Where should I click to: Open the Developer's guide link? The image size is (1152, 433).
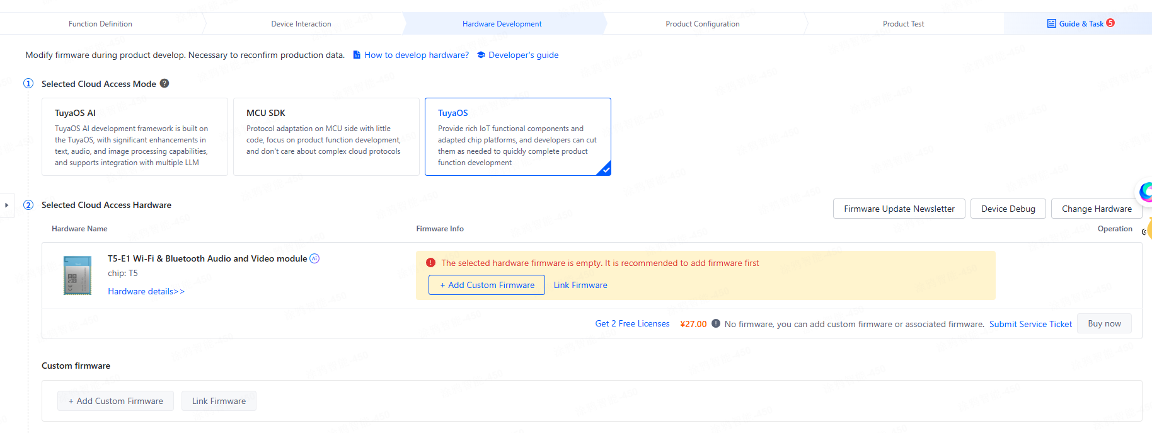524,55
